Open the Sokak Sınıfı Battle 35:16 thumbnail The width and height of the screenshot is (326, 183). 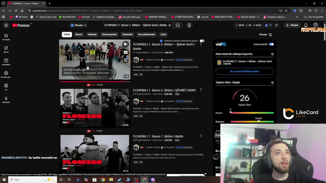(x=95, y=154)
